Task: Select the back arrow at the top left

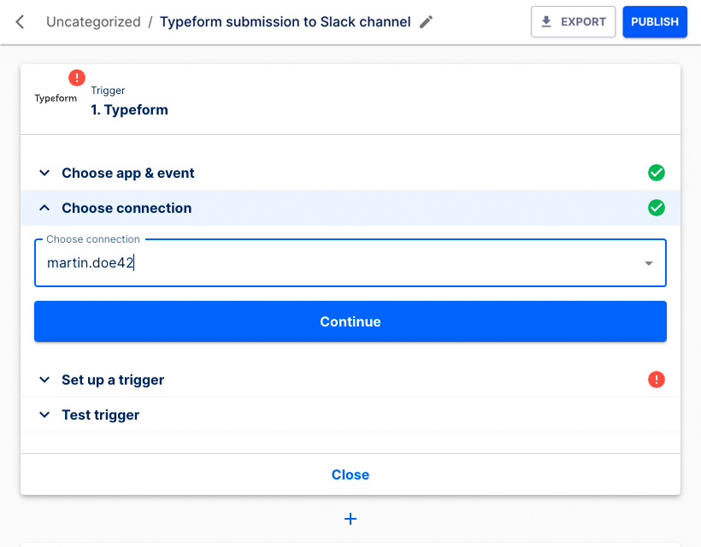Action: (x=19, y=22)
